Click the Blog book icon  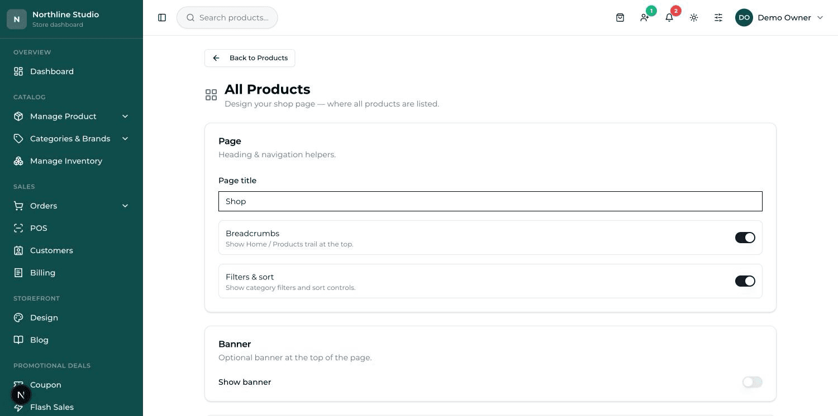18,340
